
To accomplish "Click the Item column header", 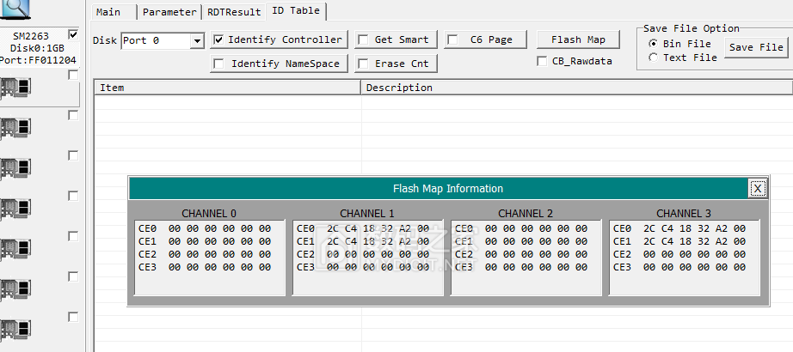I will coord(228,88).
